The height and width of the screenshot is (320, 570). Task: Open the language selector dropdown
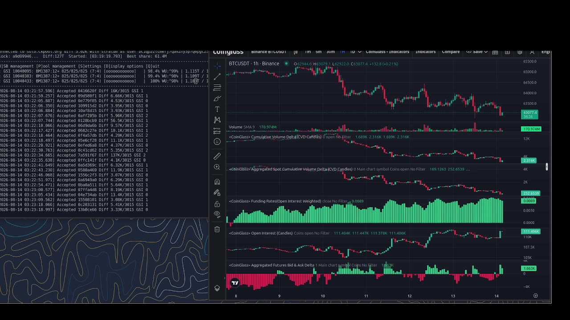point(546,52)
